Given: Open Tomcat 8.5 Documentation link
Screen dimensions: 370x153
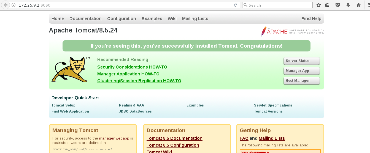Looking at the screenshot, I should 174,138.
